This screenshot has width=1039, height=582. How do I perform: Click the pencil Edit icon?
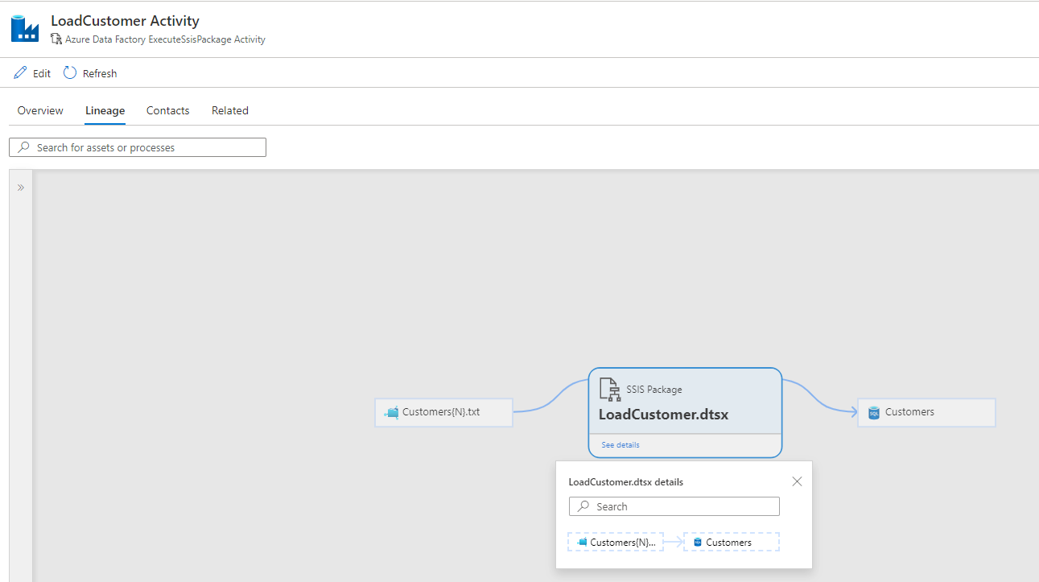click(x=20, y=73)
